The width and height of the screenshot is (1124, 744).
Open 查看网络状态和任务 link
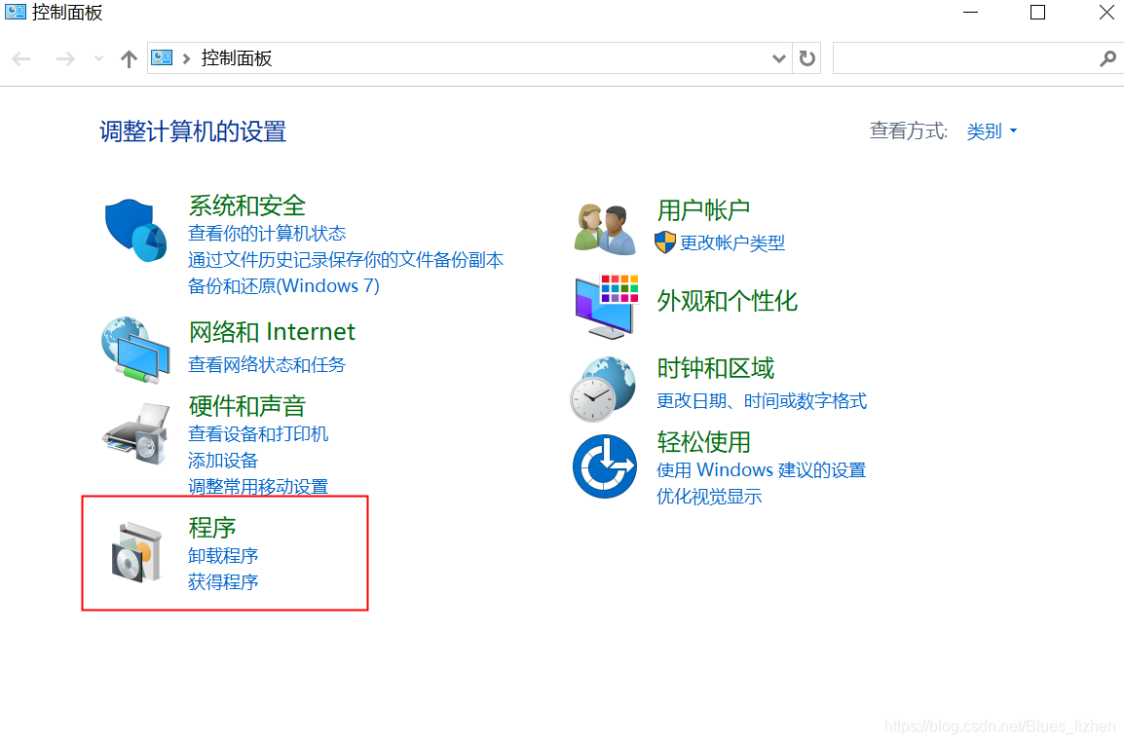point(267,365)
